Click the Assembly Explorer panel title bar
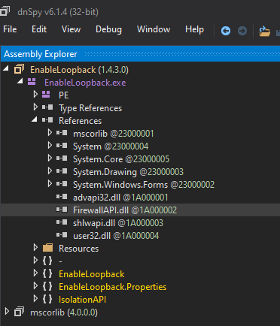 140,54
